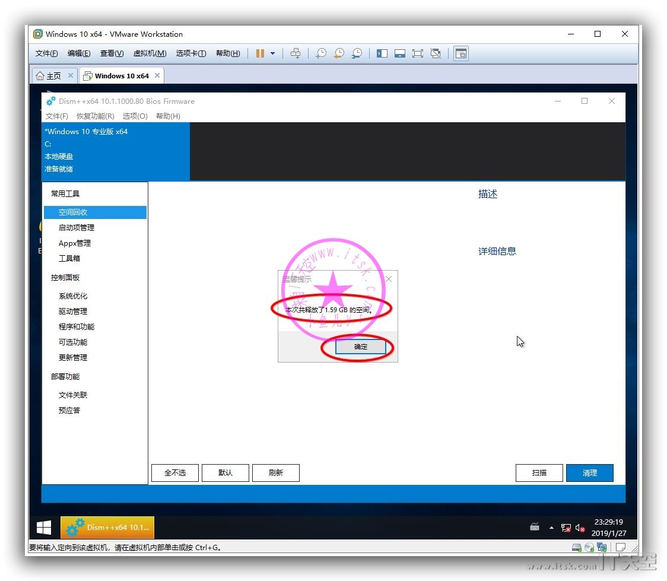Image resolution: width=667 pixels, height=581 pixels.
Task: Click the 刷新 button
Action: [x=276, y=473]
